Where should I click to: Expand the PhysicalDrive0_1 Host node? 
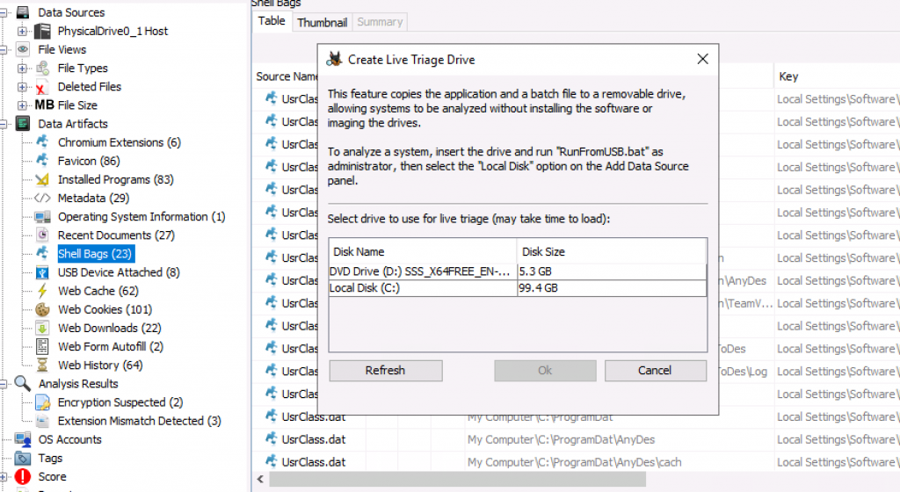(x=22, y=32)
